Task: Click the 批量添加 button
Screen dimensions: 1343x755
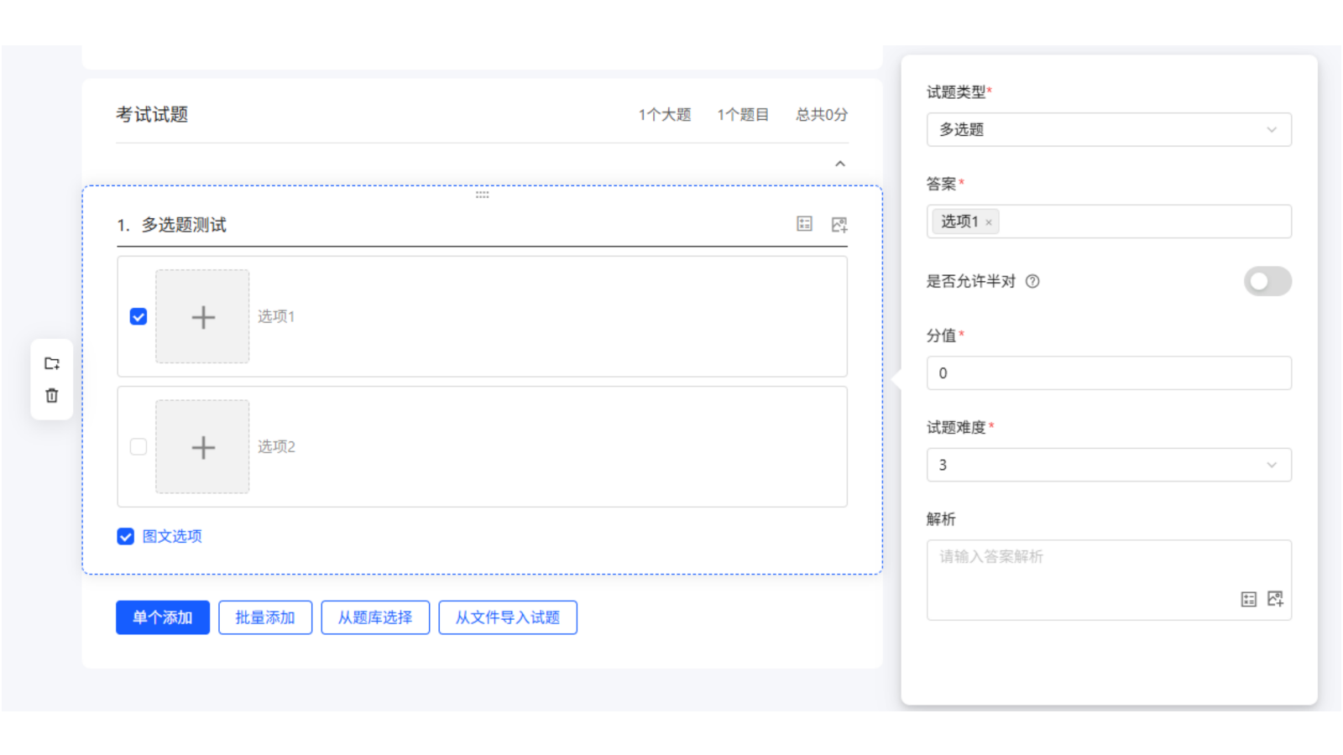Action: 265,617
